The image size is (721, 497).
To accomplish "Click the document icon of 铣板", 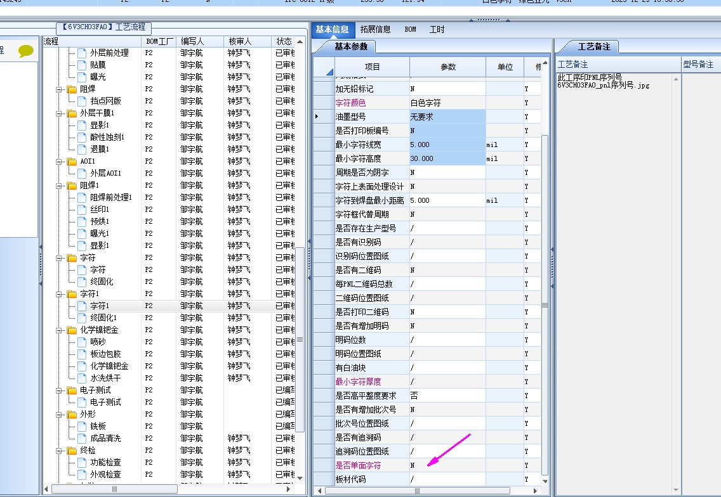I will click(82, 426).
